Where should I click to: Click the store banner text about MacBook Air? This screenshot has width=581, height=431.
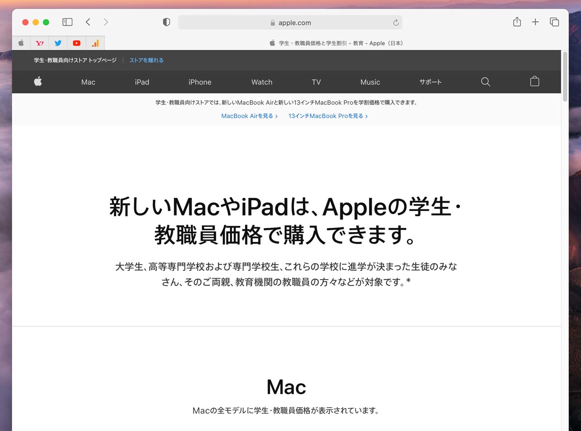(286, 103)
